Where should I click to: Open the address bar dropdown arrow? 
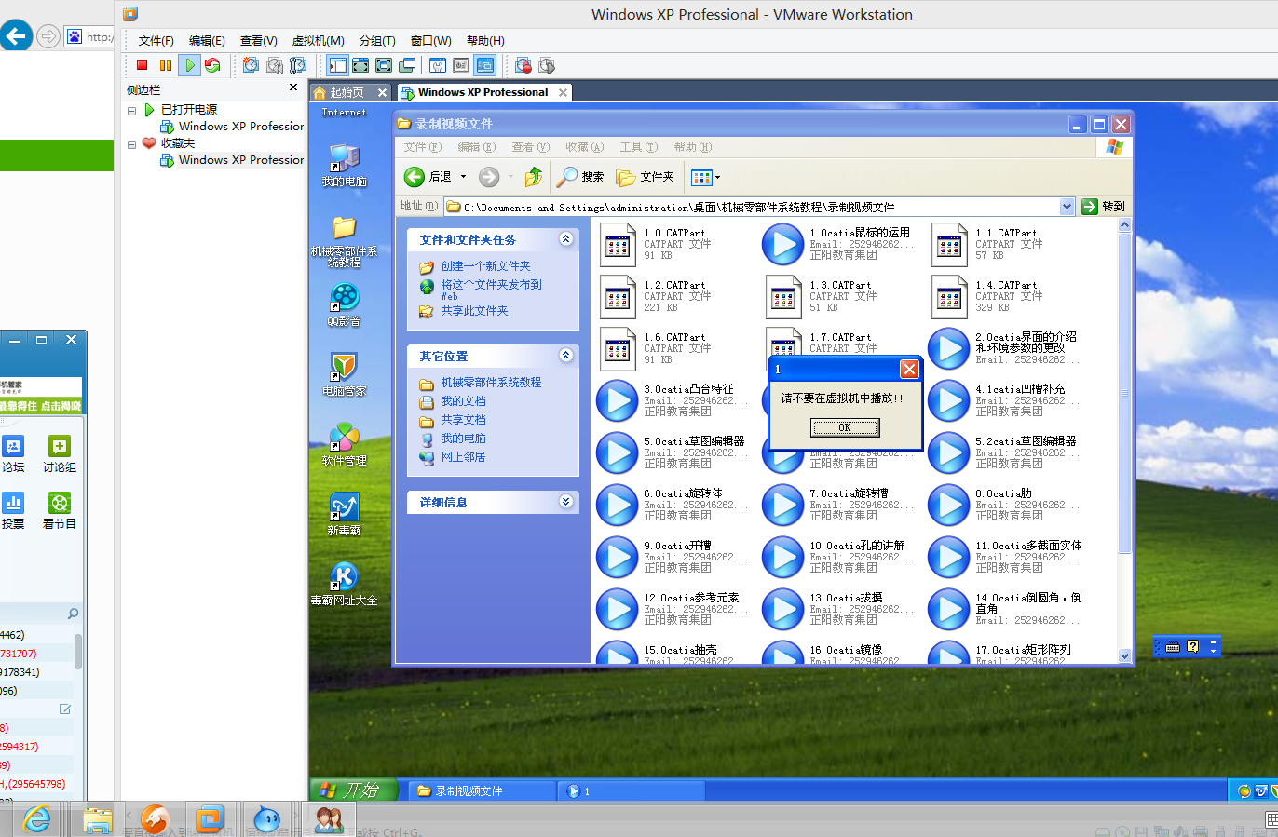1067,207
